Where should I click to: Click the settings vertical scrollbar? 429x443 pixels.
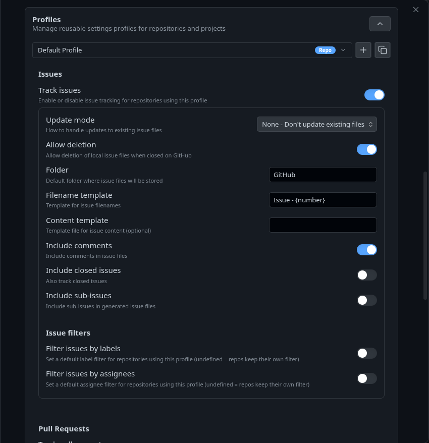click(x=425, y=235)
